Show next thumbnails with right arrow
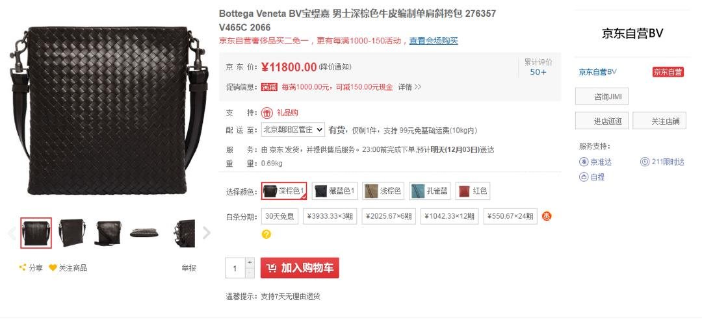The image size is (702, 320). (x=207, y=233)
